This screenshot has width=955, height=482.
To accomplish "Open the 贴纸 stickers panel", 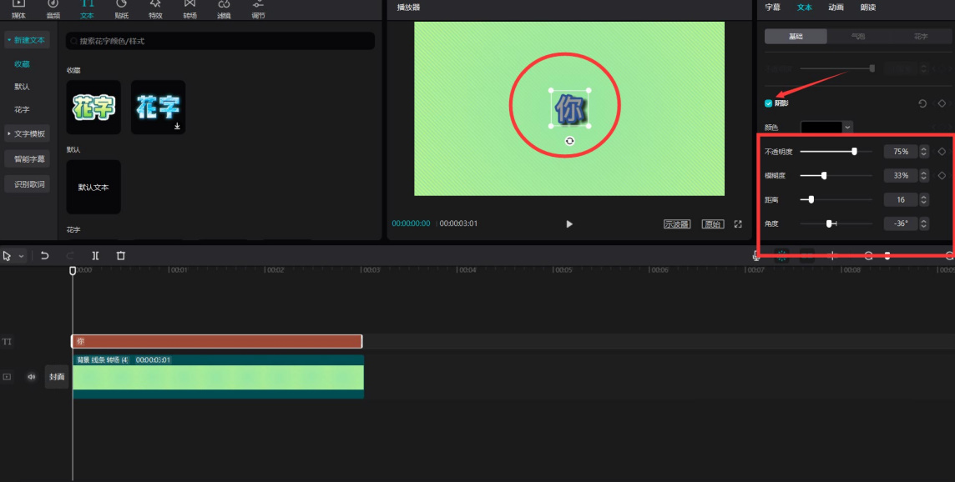I will point(121,9).
